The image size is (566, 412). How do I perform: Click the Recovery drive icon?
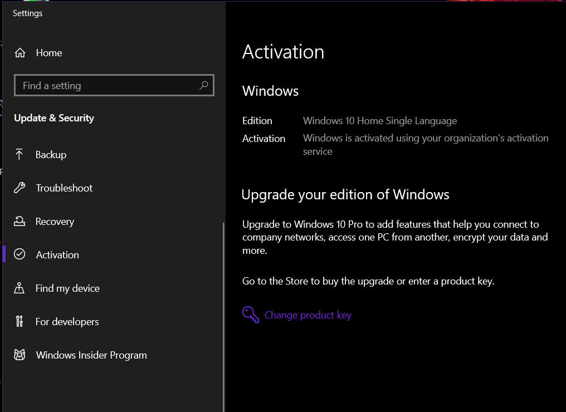(x=19, y=221)
